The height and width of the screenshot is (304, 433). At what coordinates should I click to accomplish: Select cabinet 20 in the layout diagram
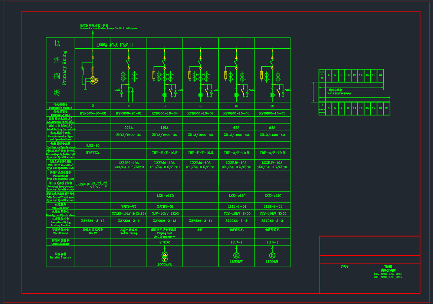pyautogui.click(x=380, y=75)
